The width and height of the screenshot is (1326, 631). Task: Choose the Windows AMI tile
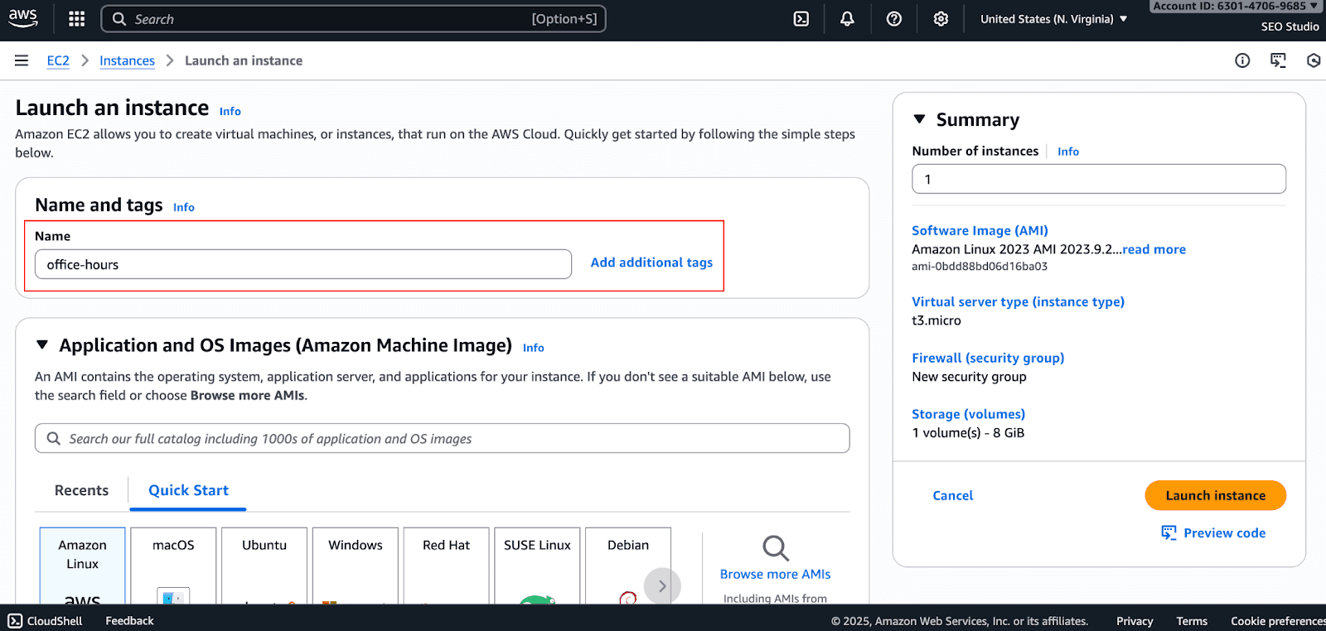coord(356,566)
